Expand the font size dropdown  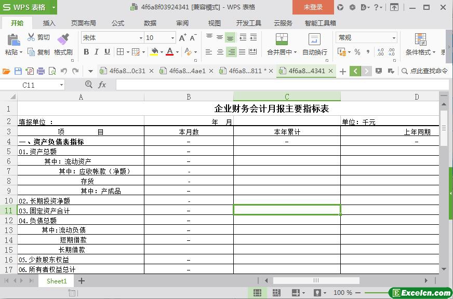tap(172, 38)
